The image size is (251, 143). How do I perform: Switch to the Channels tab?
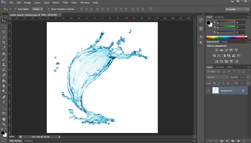[x=220, y=67]
